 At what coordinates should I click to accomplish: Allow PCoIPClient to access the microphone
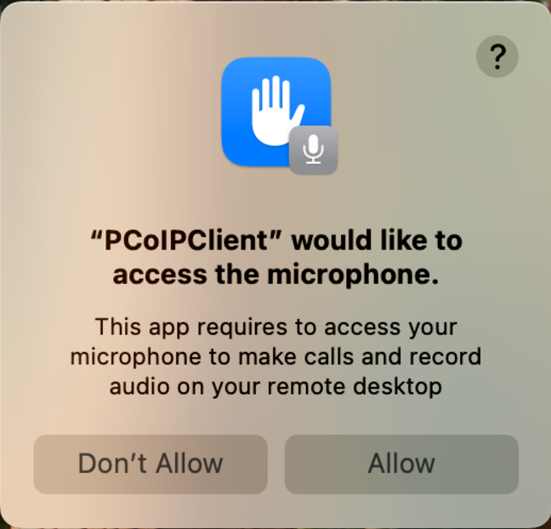point(401,464)
